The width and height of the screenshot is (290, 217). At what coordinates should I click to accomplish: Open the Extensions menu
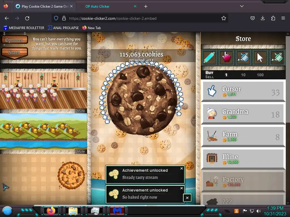[273, 18]
